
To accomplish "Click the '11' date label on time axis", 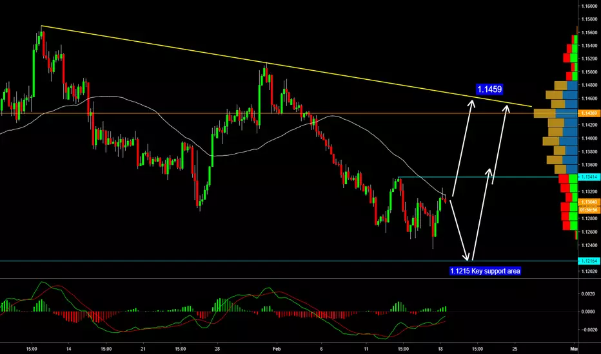I will [x=366, y=349].
